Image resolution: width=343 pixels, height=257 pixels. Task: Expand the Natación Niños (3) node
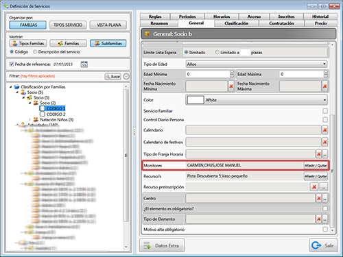pos(29,119)
